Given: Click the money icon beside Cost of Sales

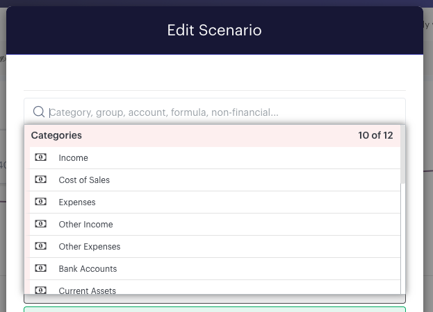Looking at the screenshot, I should 40,180.
